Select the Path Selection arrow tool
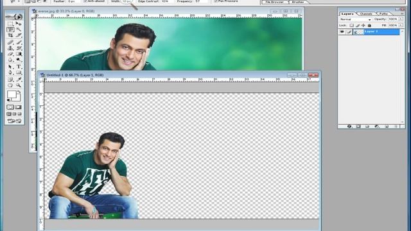The image size is (411, 231). (x=10, y=66)
